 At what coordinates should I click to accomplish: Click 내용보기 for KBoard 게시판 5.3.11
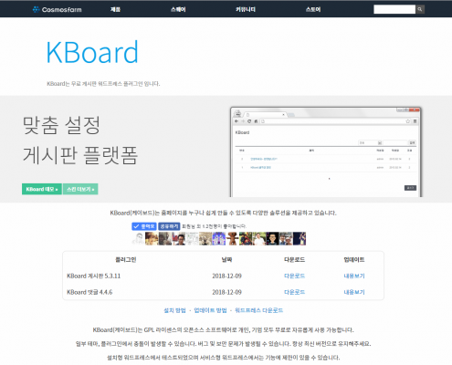[x=354, y=276]
